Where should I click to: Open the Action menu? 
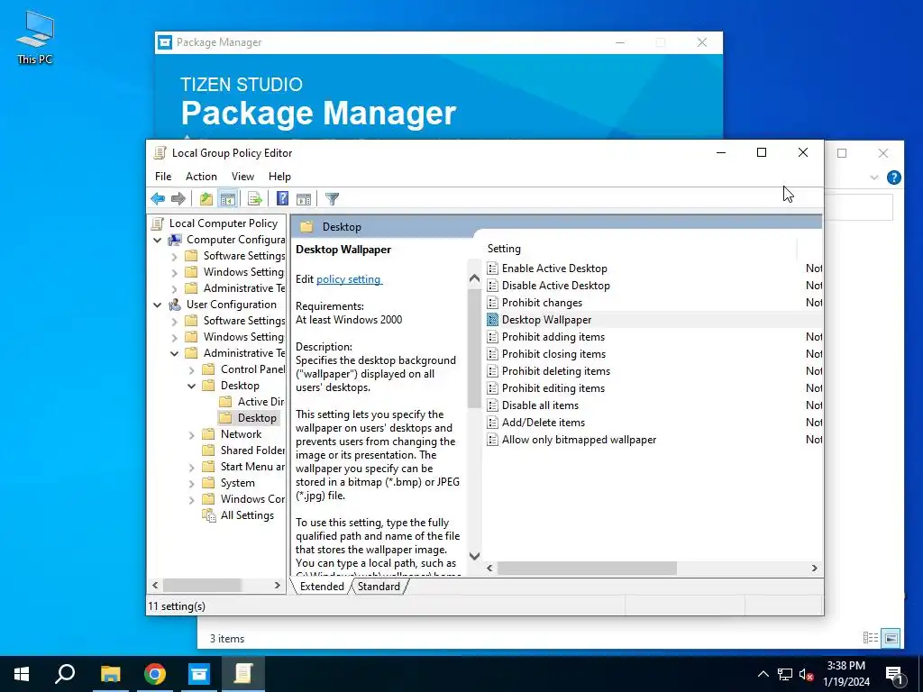pos(201,177)
